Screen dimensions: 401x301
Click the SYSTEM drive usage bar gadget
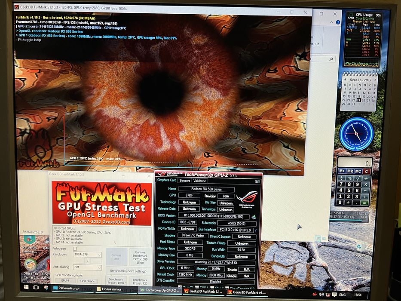(x=349, y=217)
